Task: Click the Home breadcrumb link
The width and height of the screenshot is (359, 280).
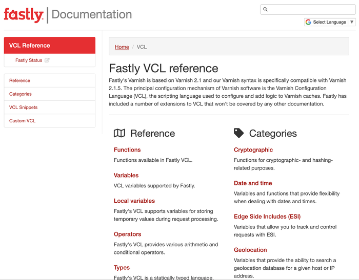Action: tap(122, 47)
